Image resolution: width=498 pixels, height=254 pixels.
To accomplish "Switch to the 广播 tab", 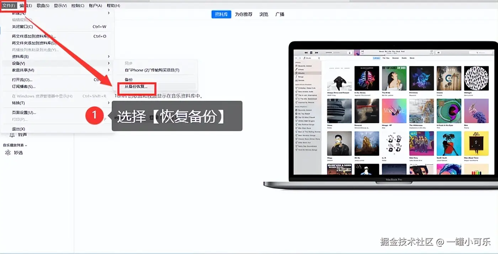I will [280, 14].
